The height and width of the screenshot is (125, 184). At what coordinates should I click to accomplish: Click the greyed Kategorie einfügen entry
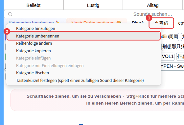[x=83, y=58]
